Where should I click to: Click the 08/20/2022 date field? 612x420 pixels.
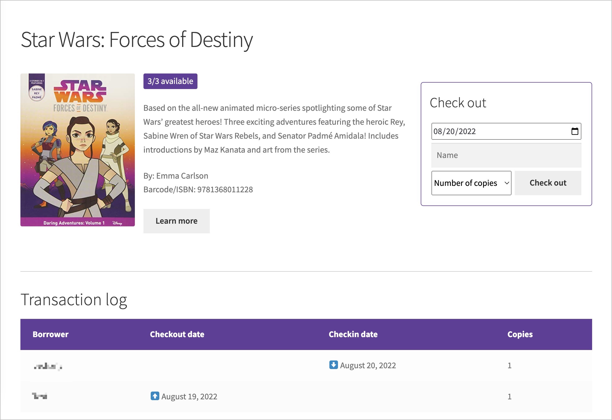(506, 131)
